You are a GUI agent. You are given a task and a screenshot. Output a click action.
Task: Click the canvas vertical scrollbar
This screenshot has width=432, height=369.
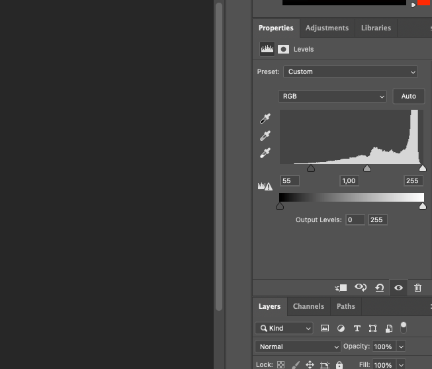coord(219,157)
